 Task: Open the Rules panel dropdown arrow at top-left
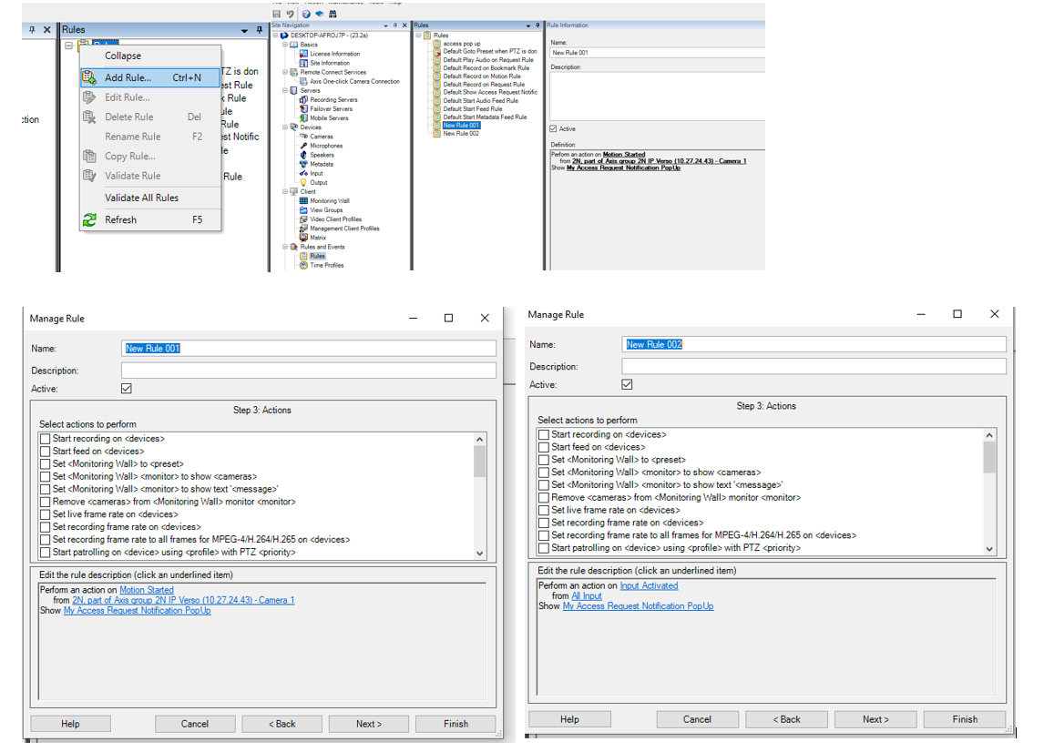coord(244,30)
